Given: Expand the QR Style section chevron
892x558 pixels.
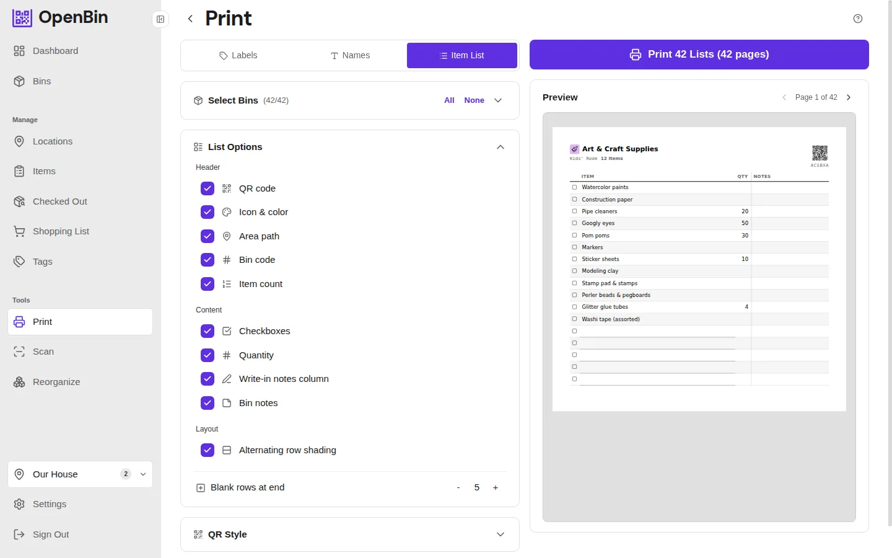Looking at the screenshot, I should [501, 534].
